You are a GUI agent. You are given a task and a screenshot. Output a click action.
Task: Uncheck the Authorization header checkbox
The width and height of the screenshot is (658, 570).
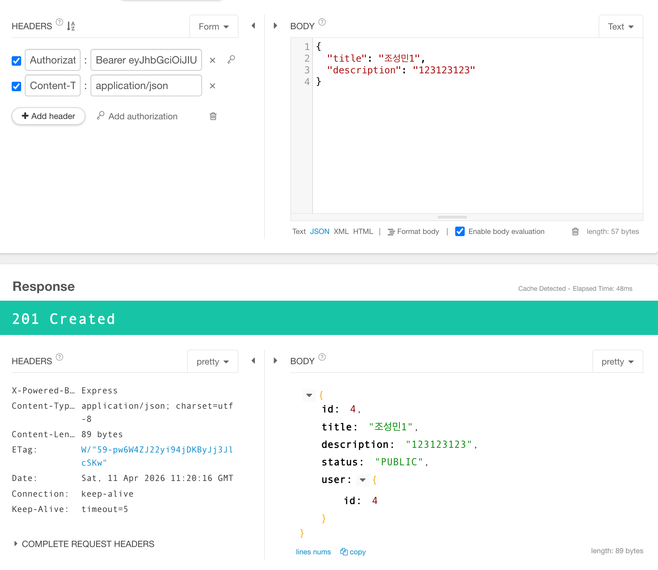[16, 61]
